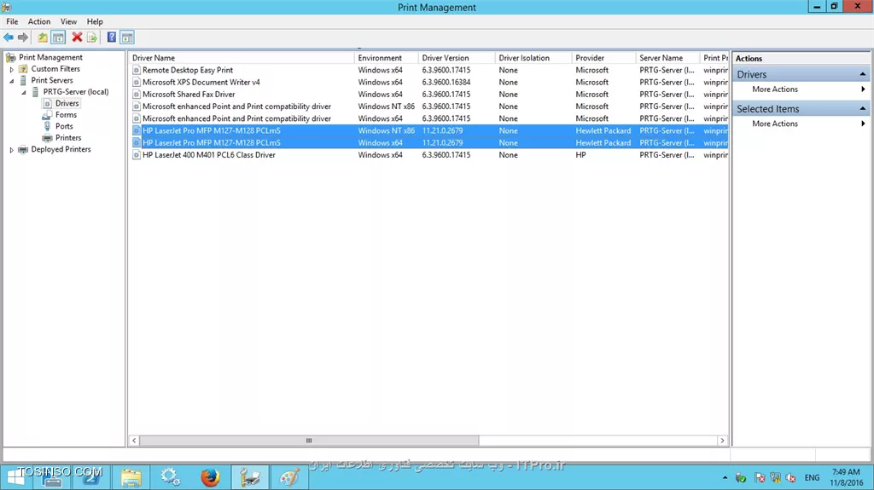Select the Forms node in the tree
874x490 pixels.
66,115
